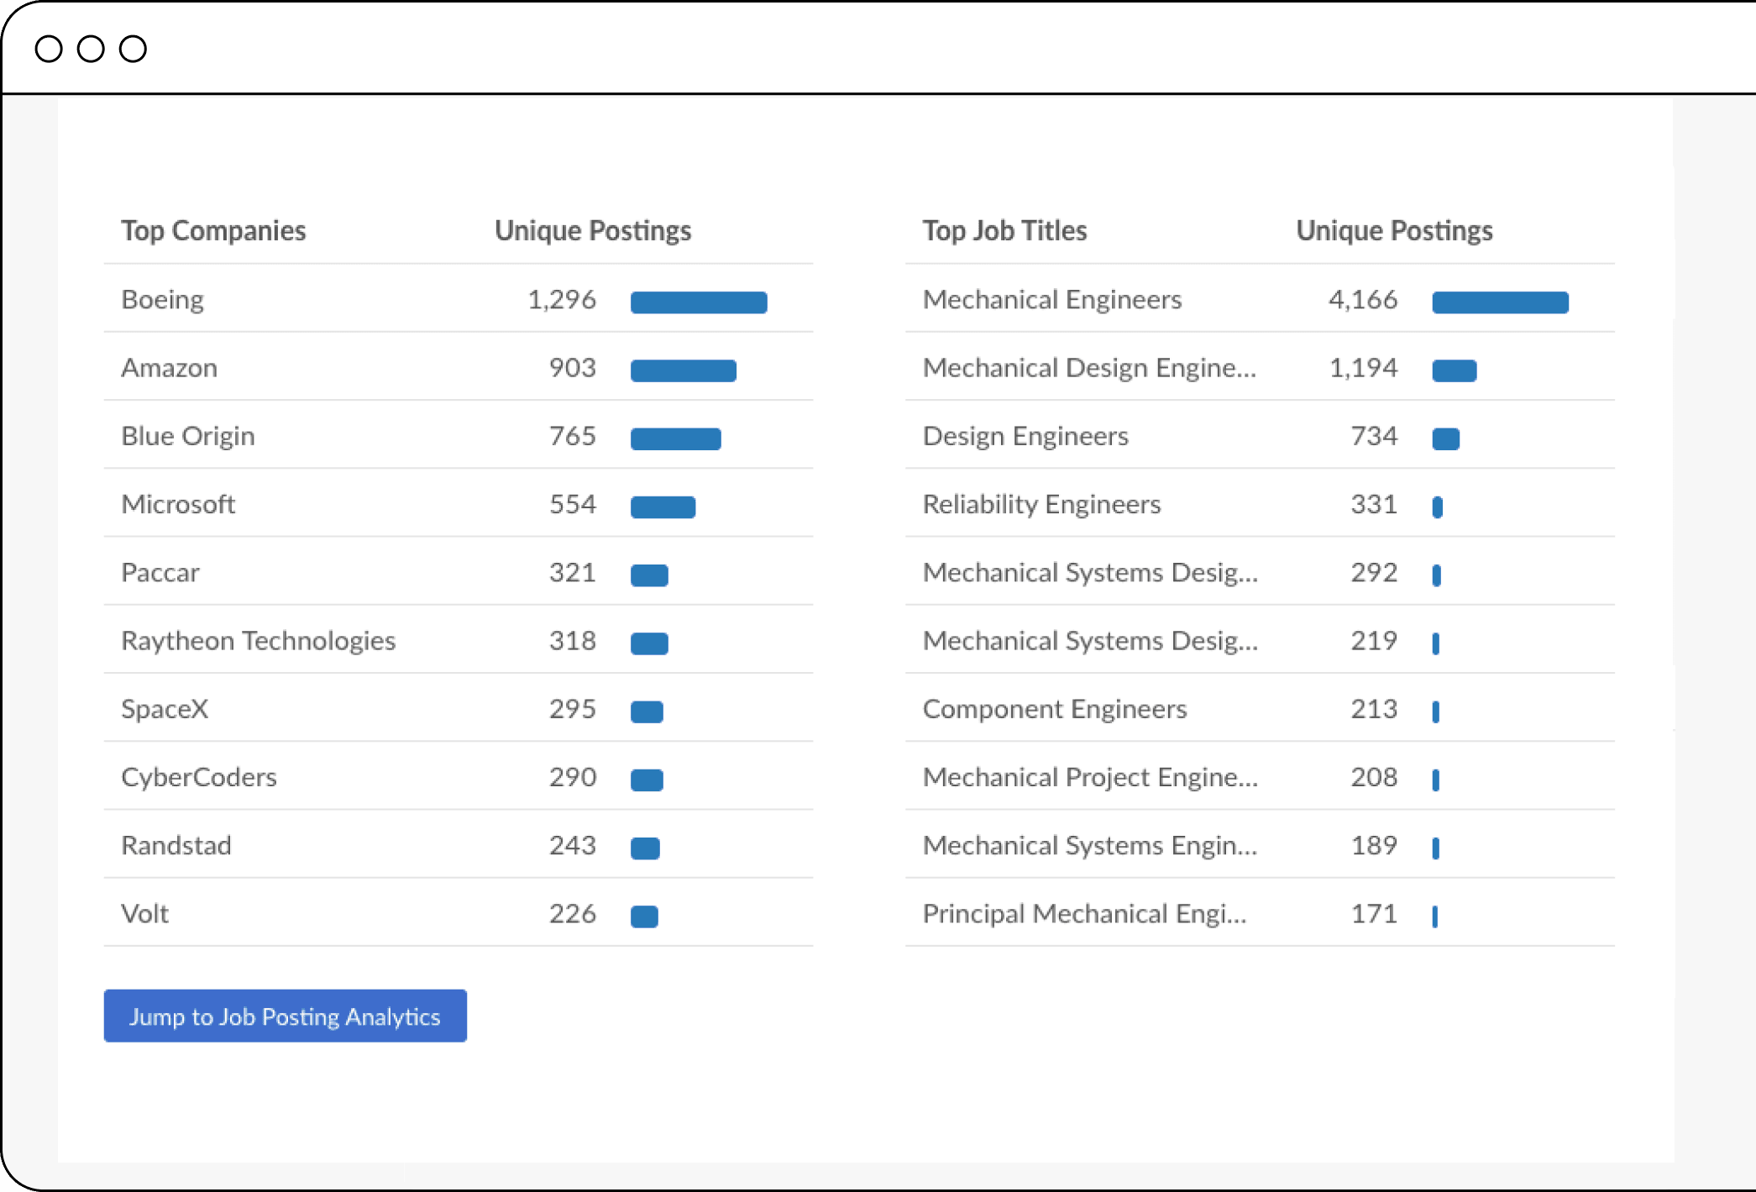Click the Top Job Titles column header

point(1004,230)
